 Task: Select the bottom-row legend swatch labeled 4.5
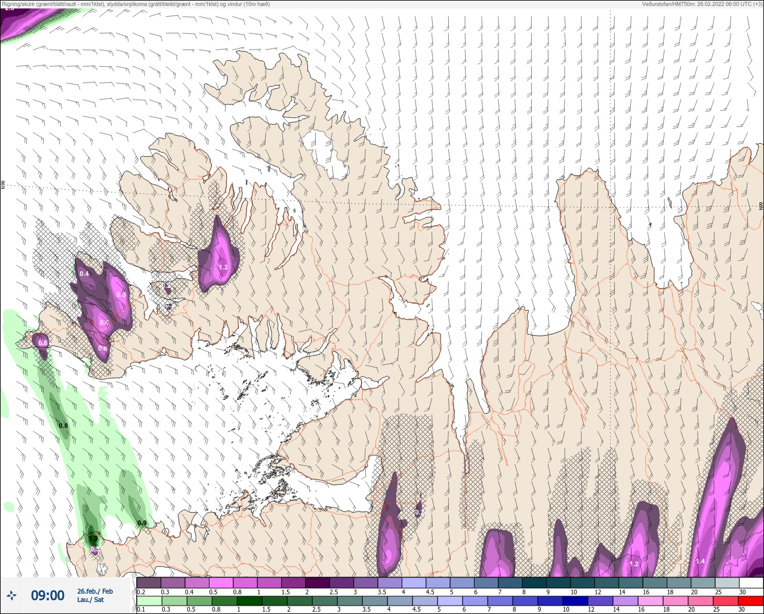point(425,600)
